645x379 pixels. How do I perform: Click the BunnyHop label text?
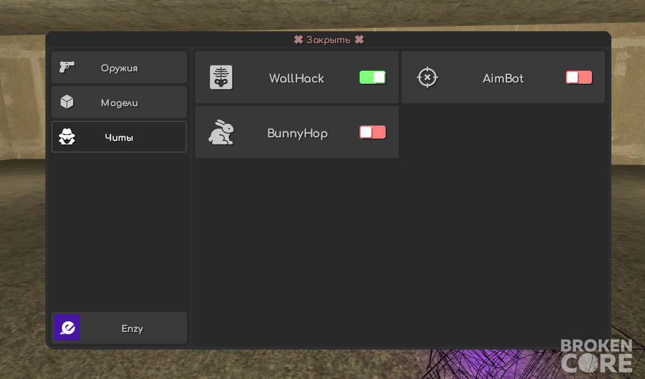(297, 134)
